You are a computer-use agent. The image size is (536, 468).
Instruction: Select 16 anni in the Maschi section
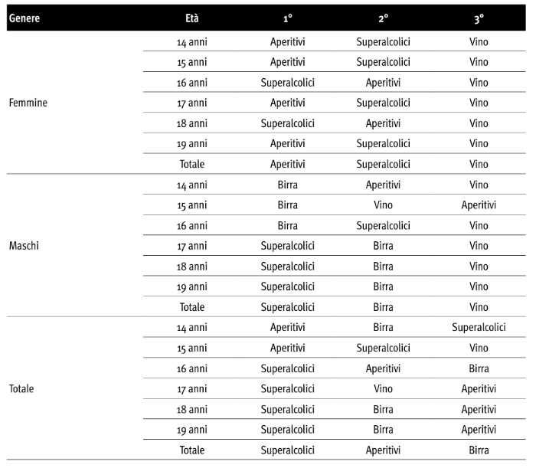tap(192, 226)
